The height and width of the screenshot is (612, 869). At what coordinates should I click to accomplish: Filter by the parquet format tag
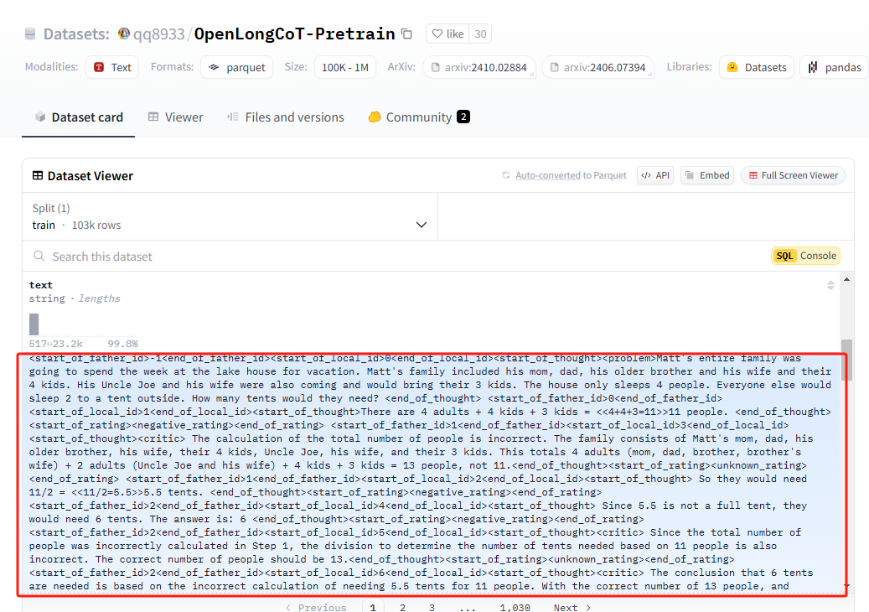click(236, 67)
